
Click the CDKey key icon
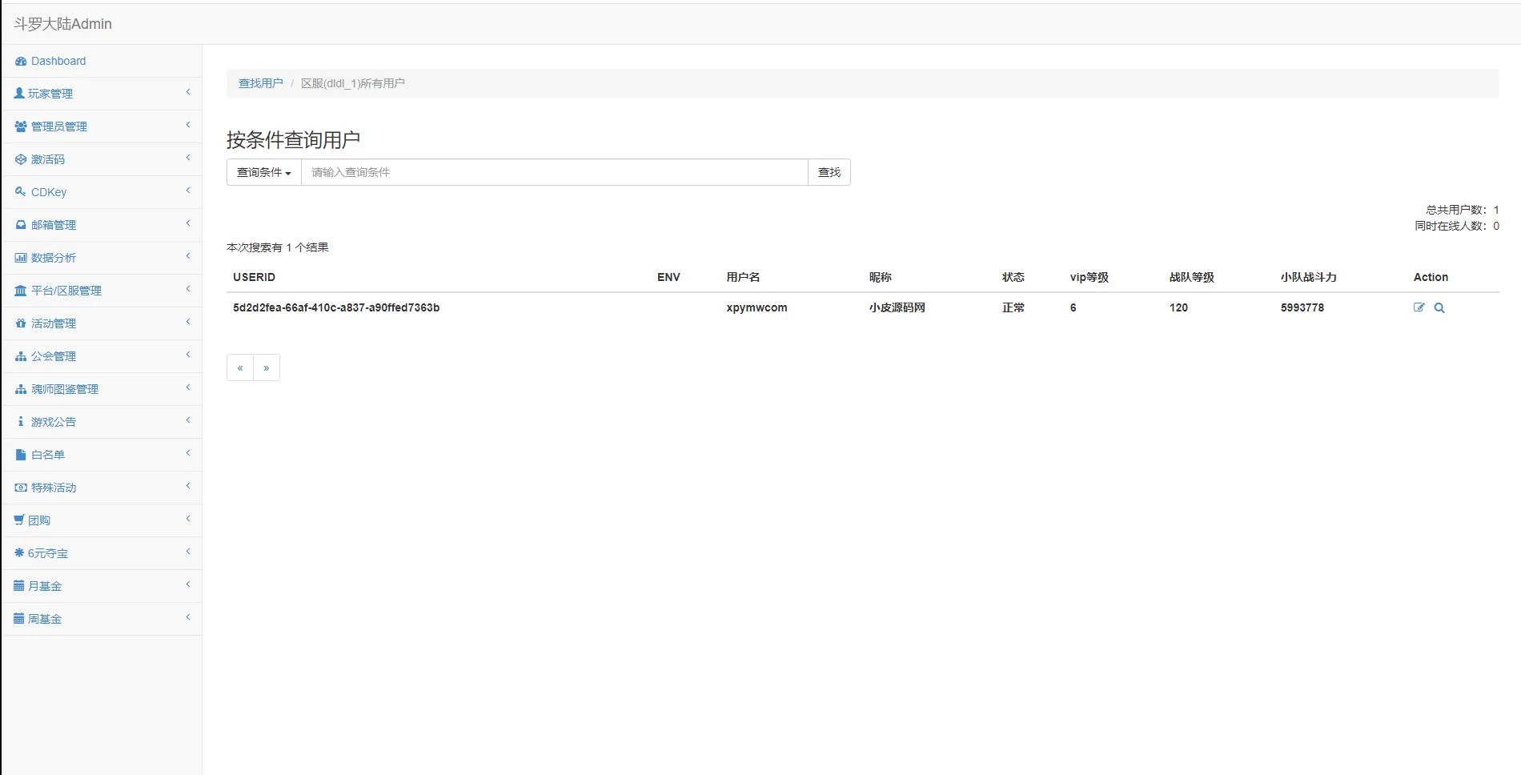(21, 192)
